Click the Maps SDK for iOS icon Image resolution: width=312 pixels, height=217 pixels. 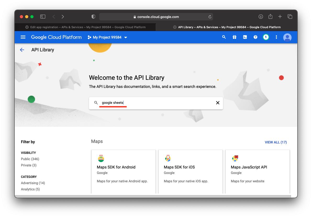[x=168, y=158]
